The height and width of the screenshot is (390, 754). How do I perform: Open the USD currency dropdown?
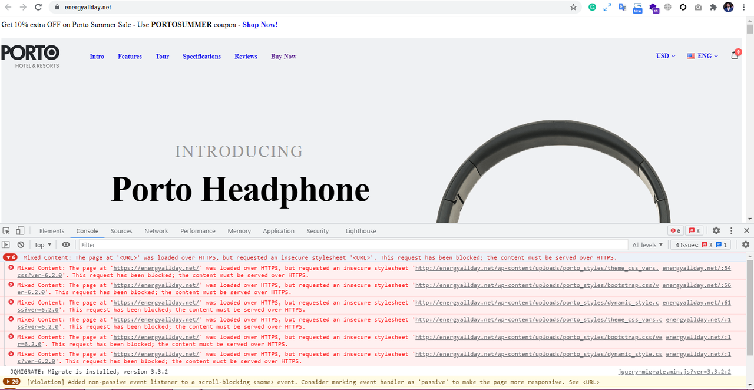(666, 56)
